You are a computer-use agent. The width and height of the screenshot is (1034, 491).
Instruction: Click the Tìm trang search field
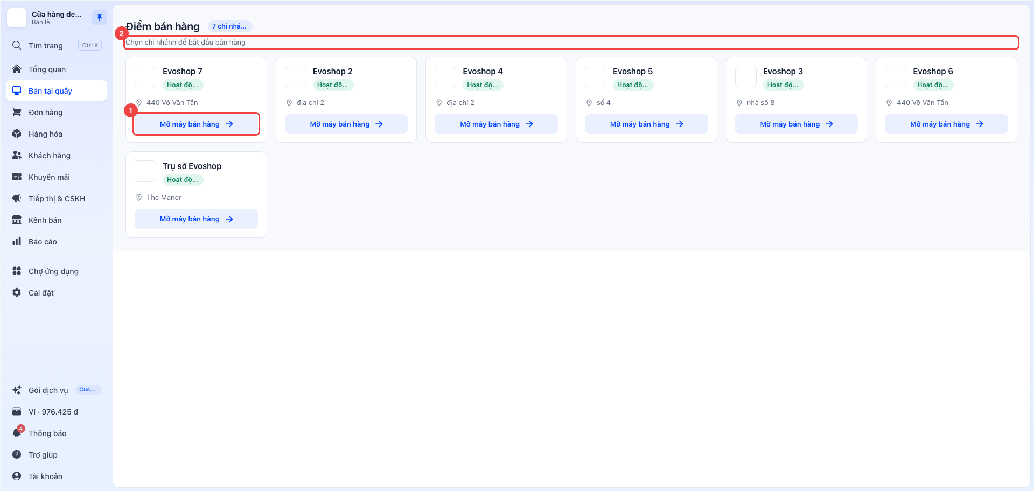point(57,45)
